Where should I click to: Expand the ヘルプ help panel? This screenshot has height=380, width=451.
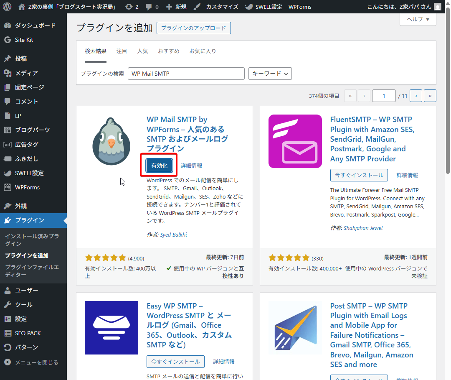[x=418, y=19]
